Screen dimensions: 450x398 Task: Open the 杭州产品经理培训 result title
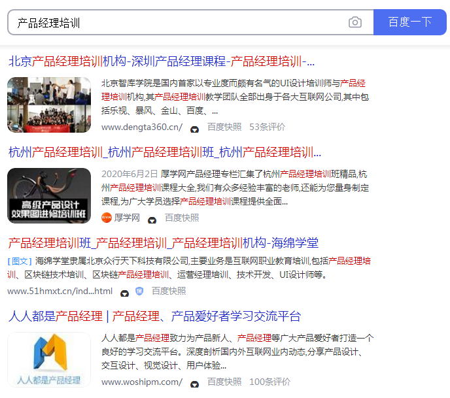pos(165,152)
